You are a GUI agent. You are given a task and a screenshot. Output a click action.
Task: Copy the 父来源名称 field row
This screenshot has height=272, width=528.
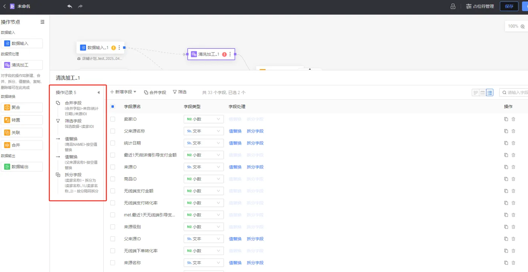click(x=506, y=131)
